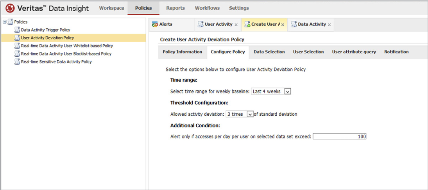The width and height of the screenshot is (428, 190).
Task: Open the User attribute query sub-tab
Action: (354, 52)
